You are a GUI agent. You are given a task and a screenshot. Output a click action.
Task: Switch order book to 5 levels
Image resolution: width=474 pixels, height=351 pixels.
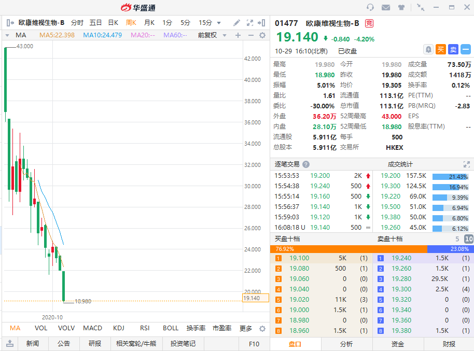[457, 239]
